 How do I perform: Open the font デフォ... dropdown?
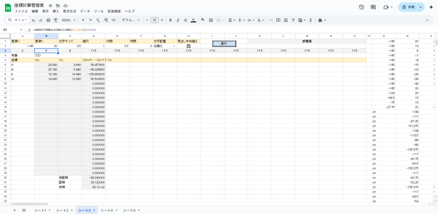[x=130, y=20]
